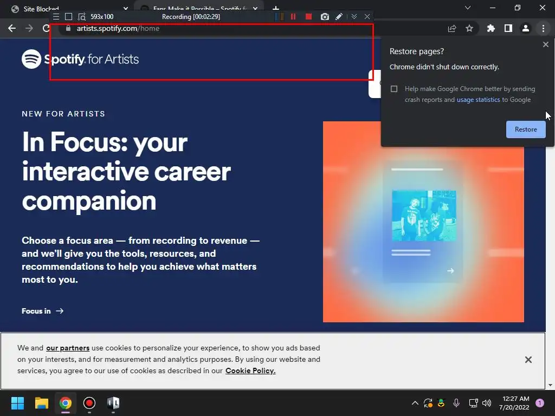Open the volume tray control

click(x=487, y=403)
